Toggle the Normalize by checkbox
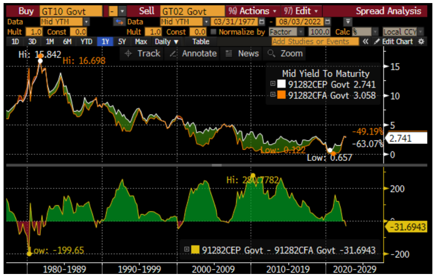Viewport: 436px width, 276px height. pos(214,32)
